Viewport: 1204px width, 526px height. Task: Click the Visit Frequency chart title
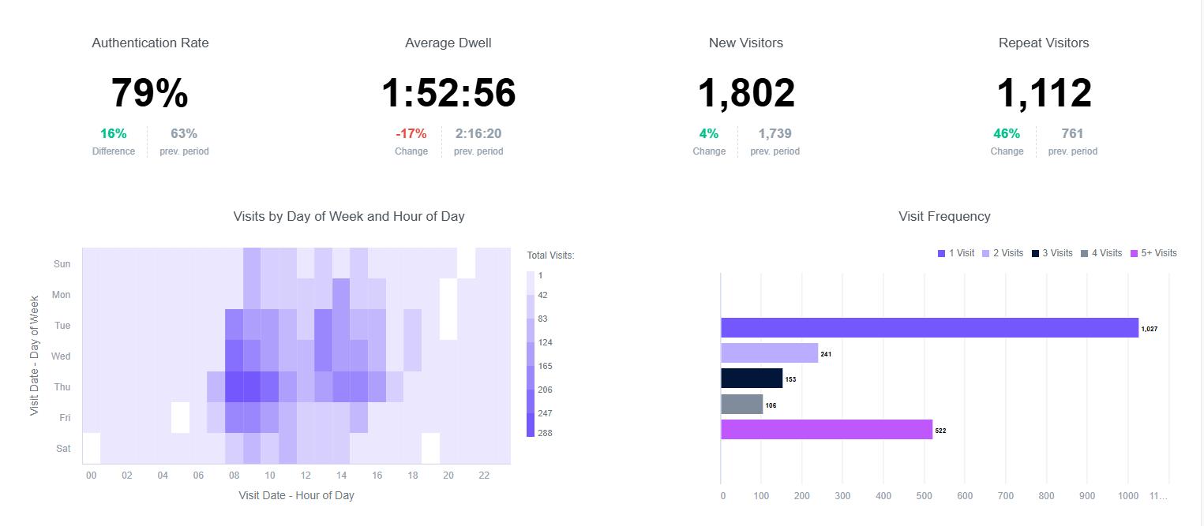click(944, 216)
